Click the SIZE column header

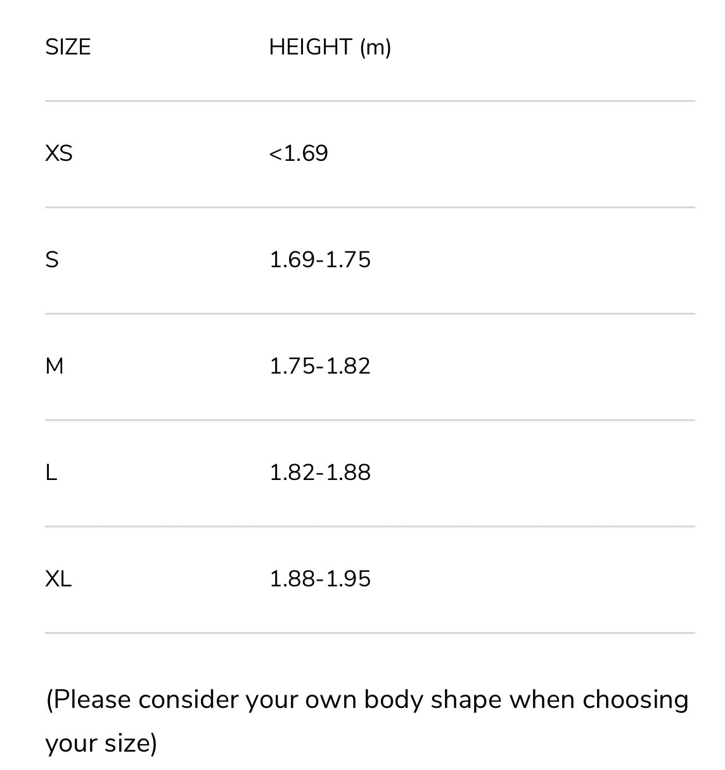point(68,47)
